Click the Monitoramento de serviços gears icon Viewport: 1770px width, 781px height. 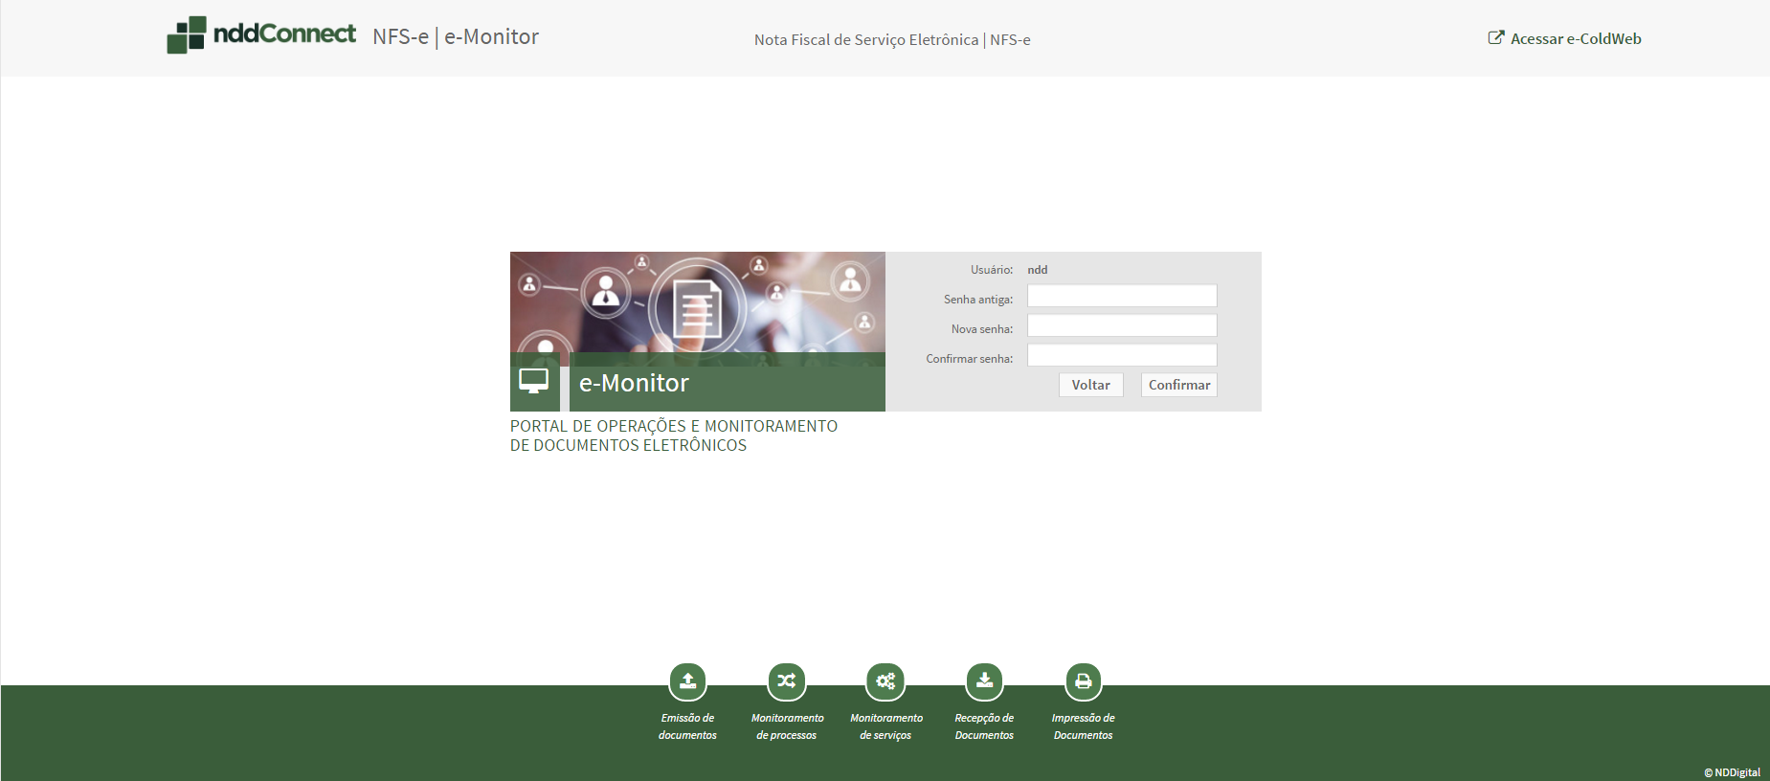885,681
